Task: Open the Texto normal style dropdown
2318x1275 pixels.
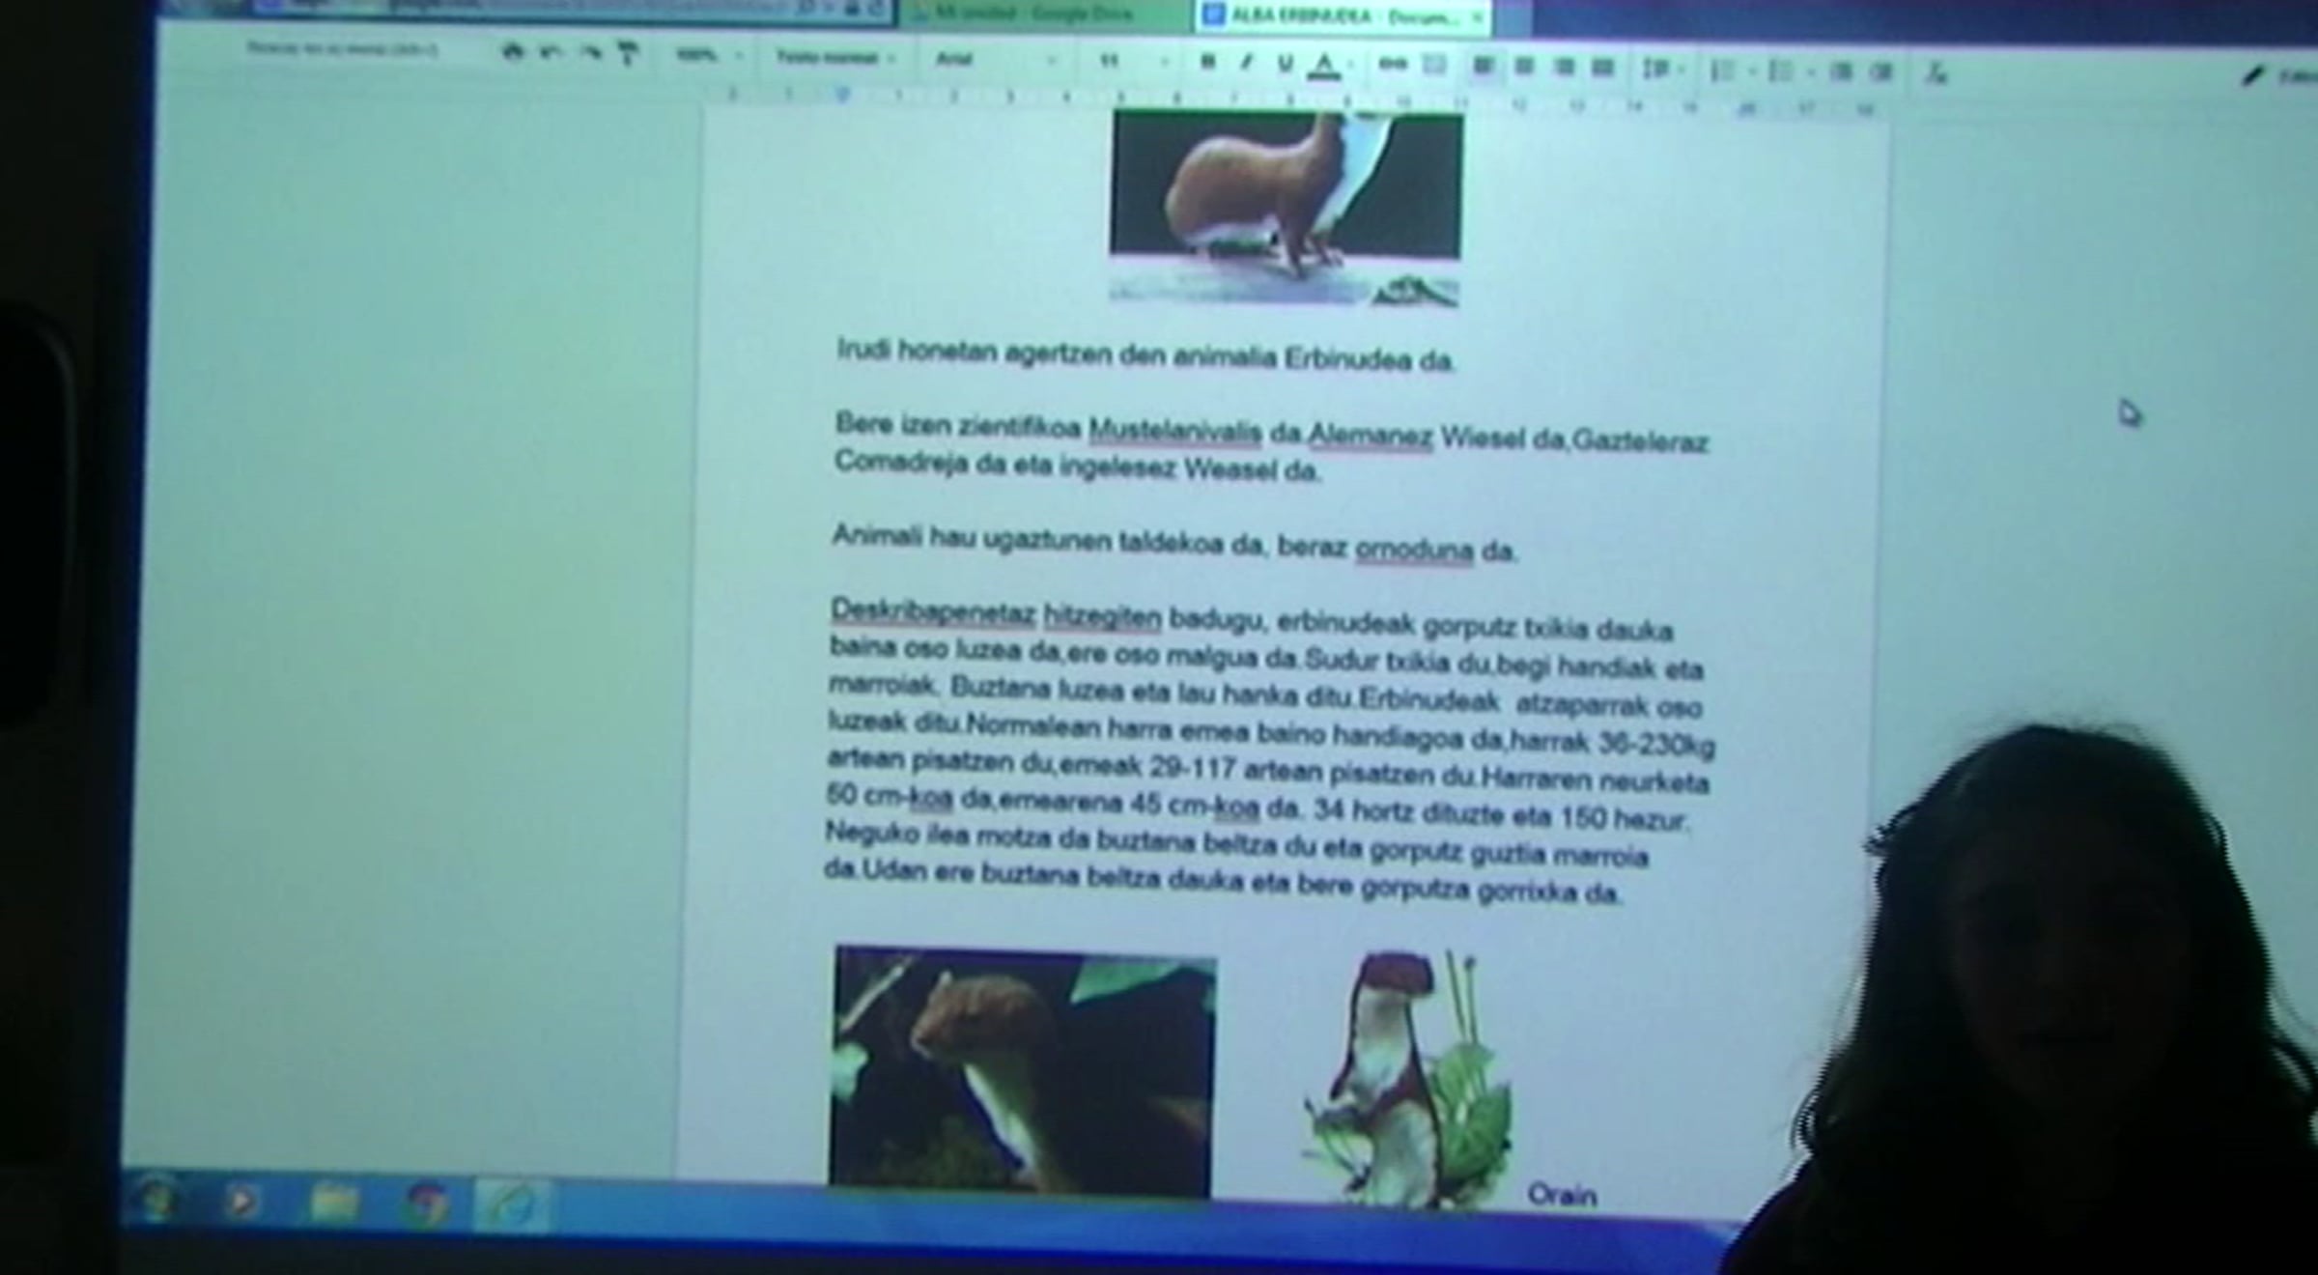Action: click(x=836, y=59)
